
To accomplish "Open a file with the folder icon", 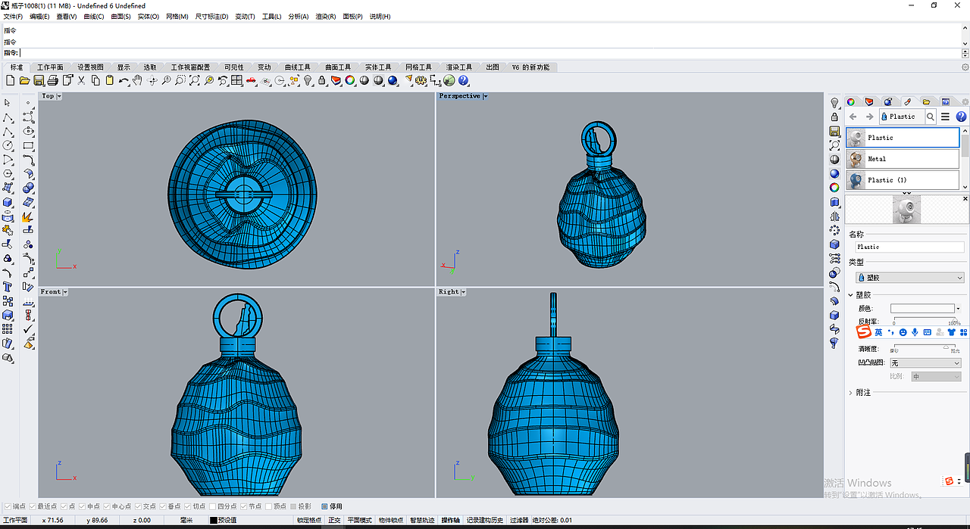I will click(x=24, y=80).
